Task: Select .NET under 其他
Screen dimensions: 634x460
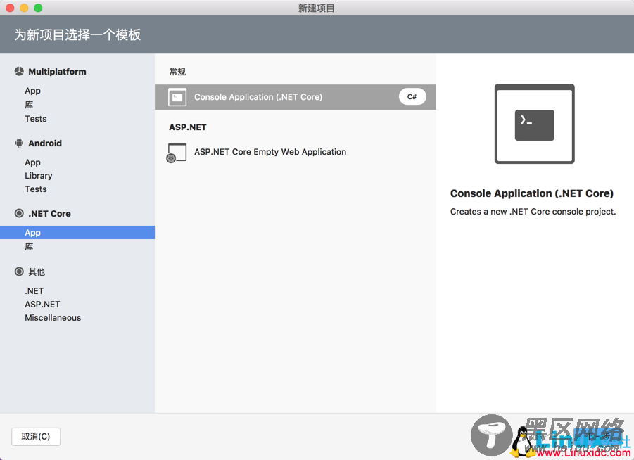Action: [x=34, y=291]
